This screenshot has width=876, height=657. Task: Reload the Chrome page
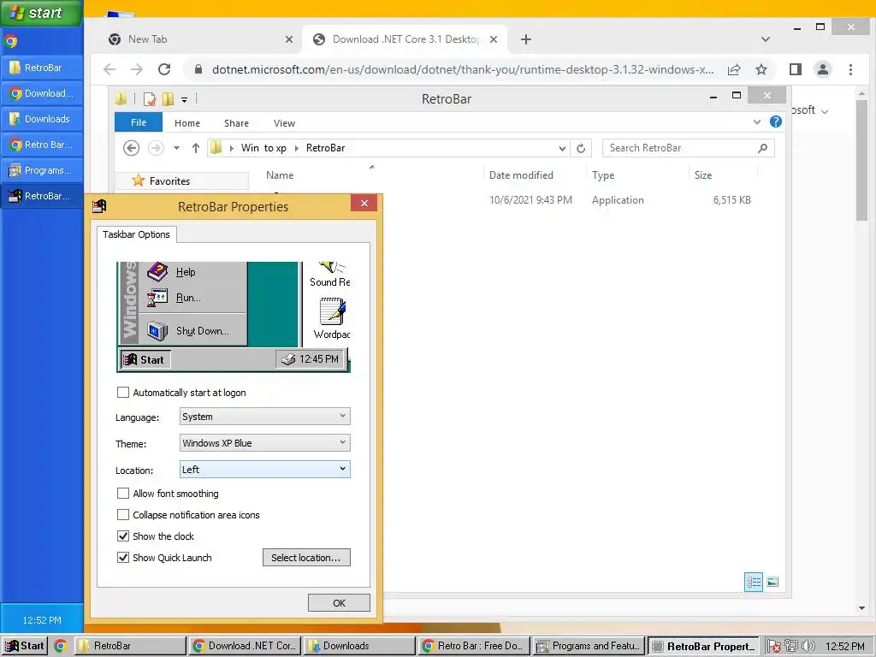coord(164,69)
